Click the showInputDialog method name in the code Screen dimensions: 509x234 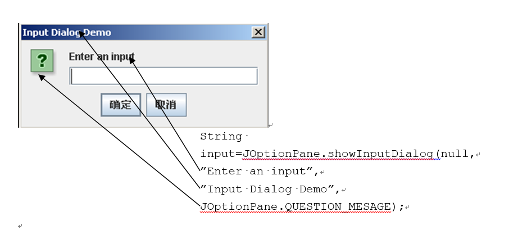[384, 154]
